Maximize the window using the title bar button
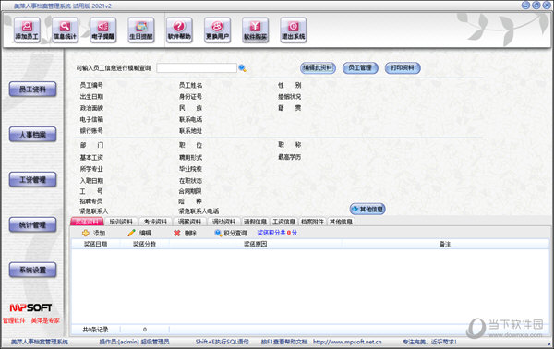This screenshot has height=349, width=554. [536, 6]
